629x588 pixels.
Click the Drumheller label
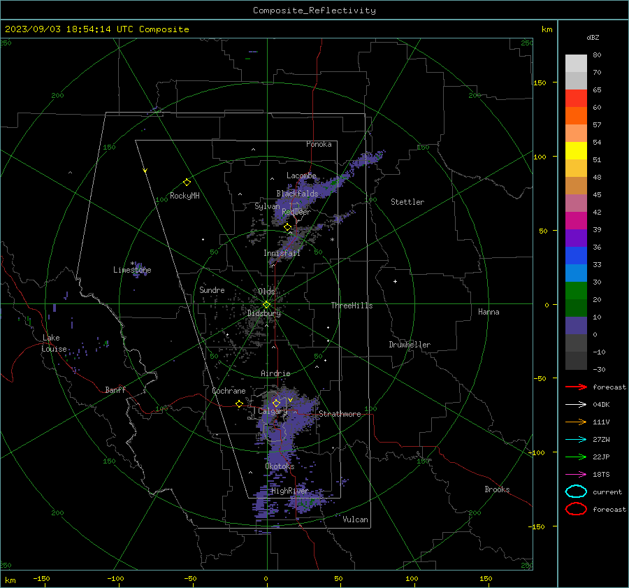pyautogui.click(x=410, y=345)
